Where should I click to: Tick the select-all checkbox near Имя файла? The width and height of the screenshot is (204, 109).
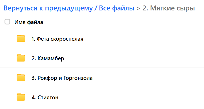[x=7, y=22]
